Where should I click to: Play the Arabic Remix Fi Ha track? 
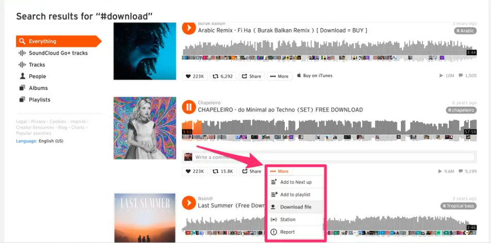[189, 28]
